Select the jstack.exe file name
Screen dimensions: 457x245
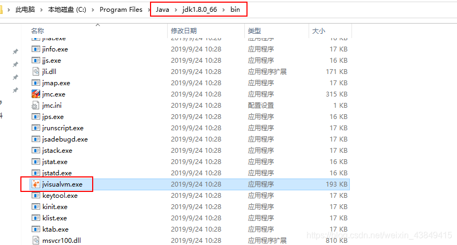tap(57, 151)
